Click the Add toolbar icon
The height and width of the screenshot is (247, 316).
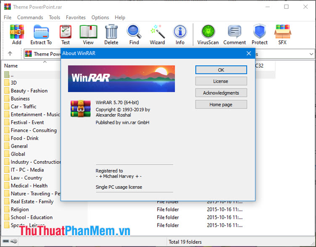click(17, 34)
